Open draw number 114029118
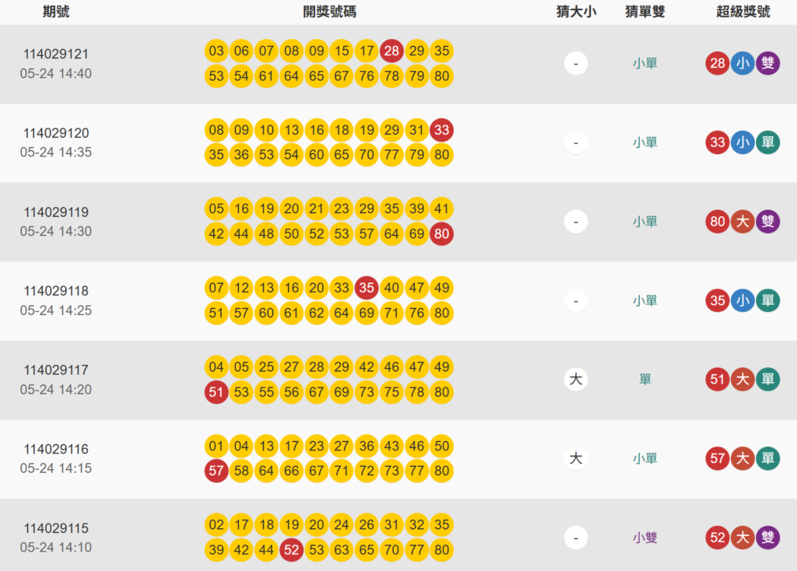Screen dimensions: 797x571 [56, 291]
